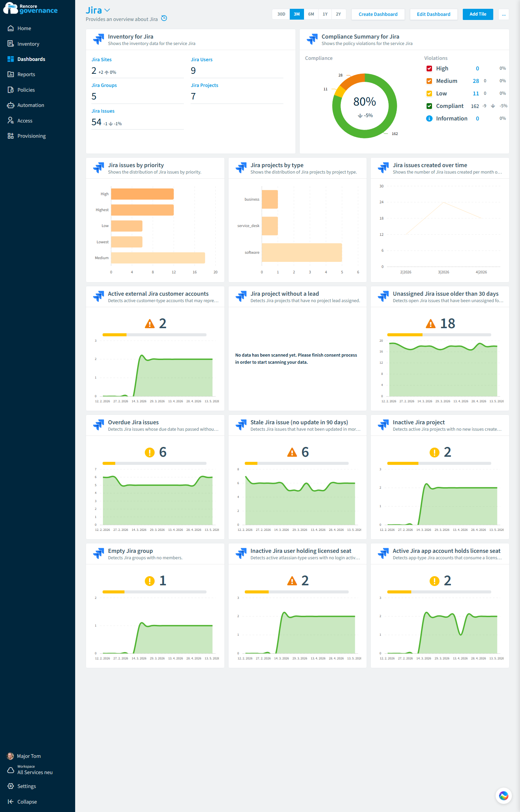This screenshot has height=812, width=520.
Task: Click the 80% compliance donut chart
Action: pos(365,106)
